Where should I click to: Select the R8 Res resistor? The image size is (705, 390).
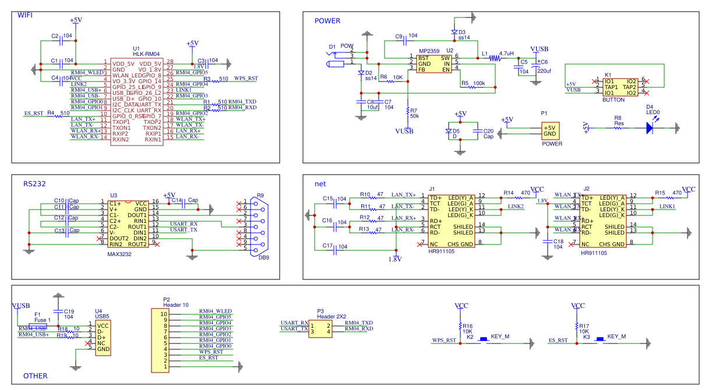[618, 127]
